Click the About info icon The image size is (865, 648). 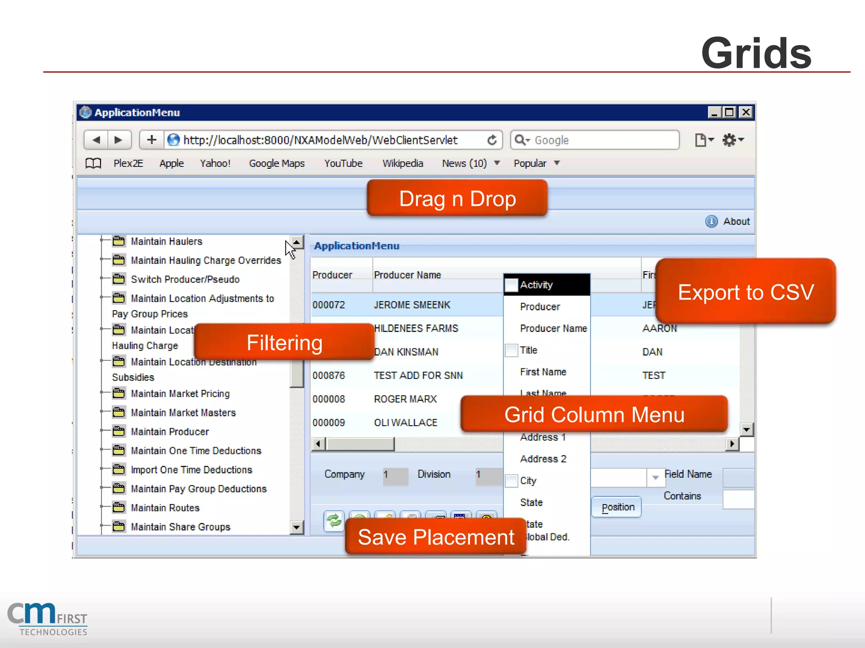pos(712,221)
